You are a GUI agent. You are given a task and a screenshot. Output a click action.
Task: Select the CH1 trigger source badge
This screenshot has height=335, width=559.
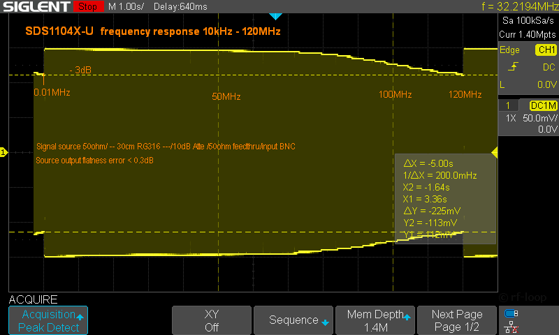(x=546, y=50)
